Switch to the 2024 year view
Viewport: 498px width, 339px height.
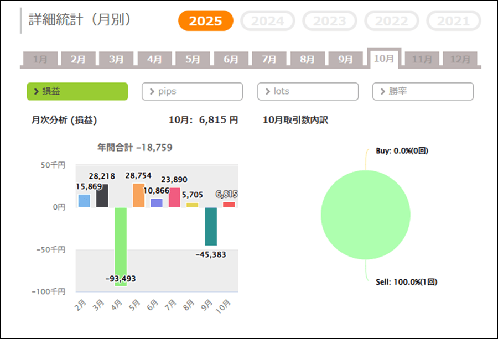coord(268,21)
